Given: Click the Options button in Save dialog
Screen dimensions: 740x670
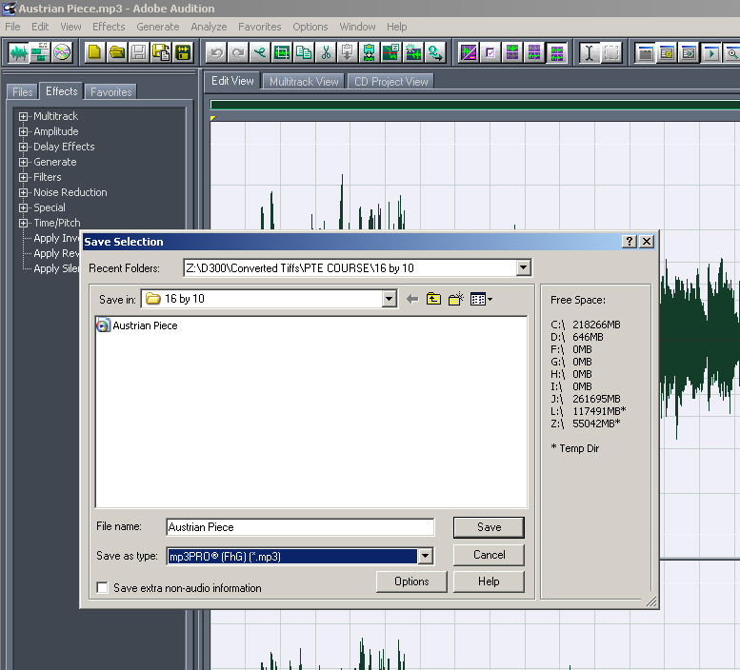Looking at the screenshot, I should 411,581.
